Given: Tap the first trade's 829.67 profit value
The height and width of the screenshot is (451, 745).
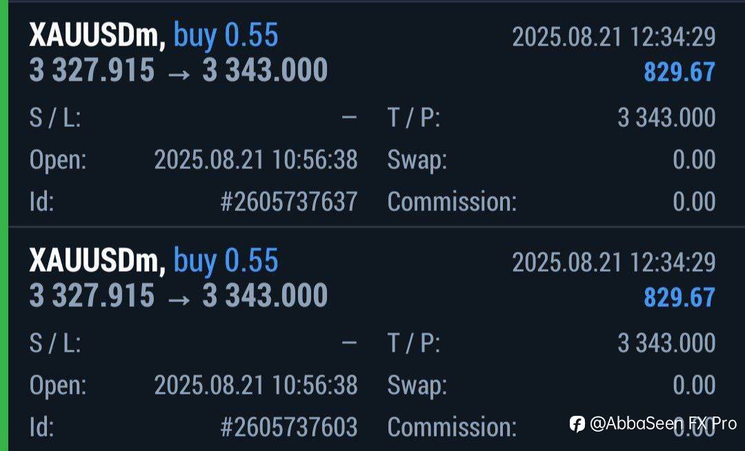Looking at the screenshot, I should point(679,72).
